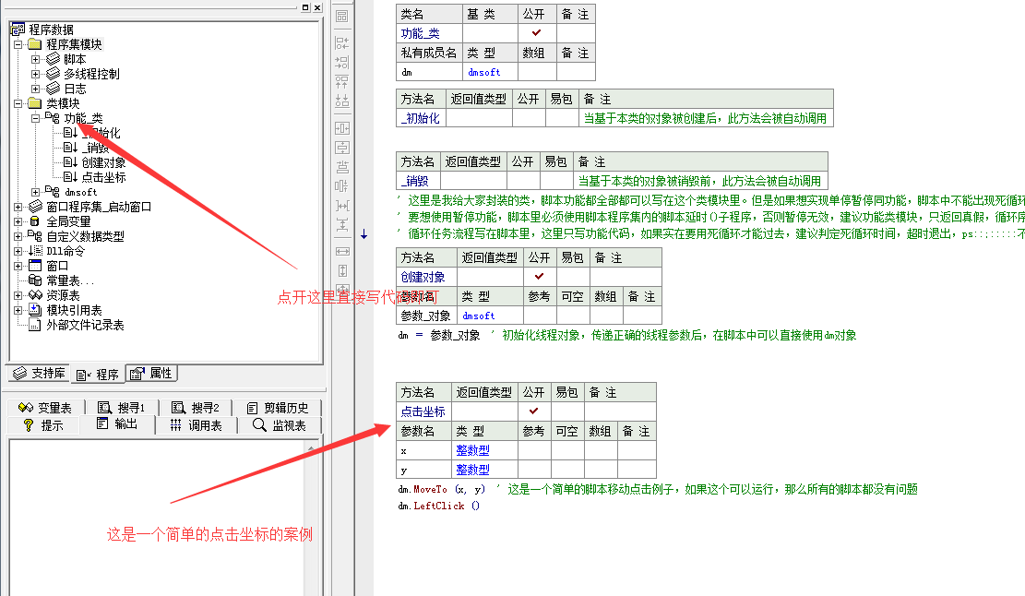Image resolution: width=1025 pixels, height=596 pixels.
Task: Select the 程序集模块 folder icon
Action: [x=35, y=44]
